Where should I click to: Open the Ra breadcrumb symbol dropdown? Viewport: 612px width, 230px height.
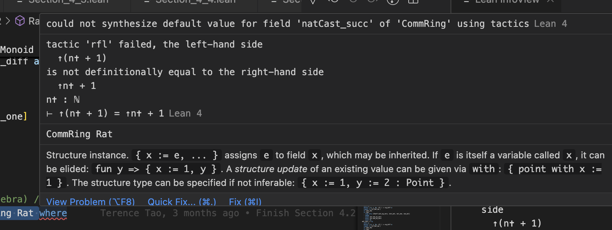pos(34,21)
